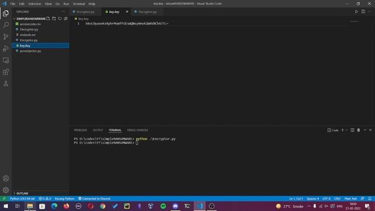
Task: Open the Run and Debug view
Action: [6, 48]
